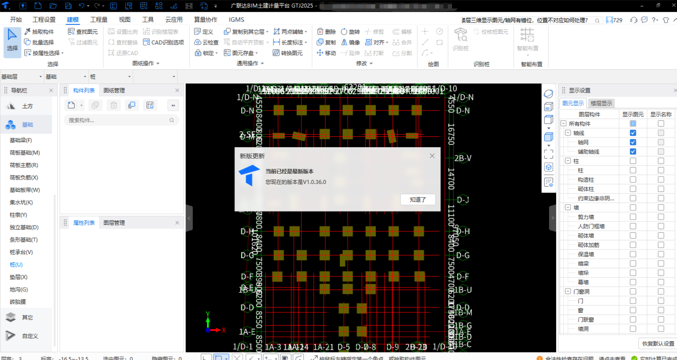Click the 定义 tool
The image size is (677, 360).
tap(204, 32)
